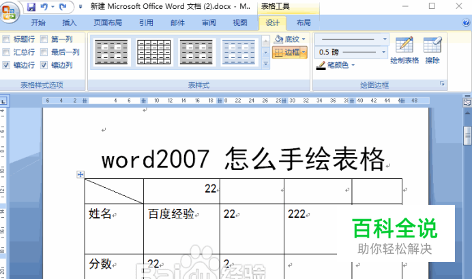Apply the plain grid table style thumbnail
The image size is (472, 279).
154,52
